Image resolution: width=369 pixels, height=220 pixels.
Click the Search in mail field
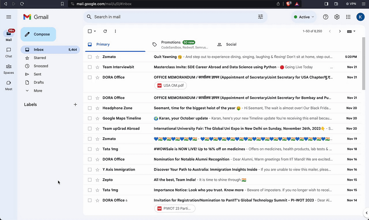pos(175,17)
